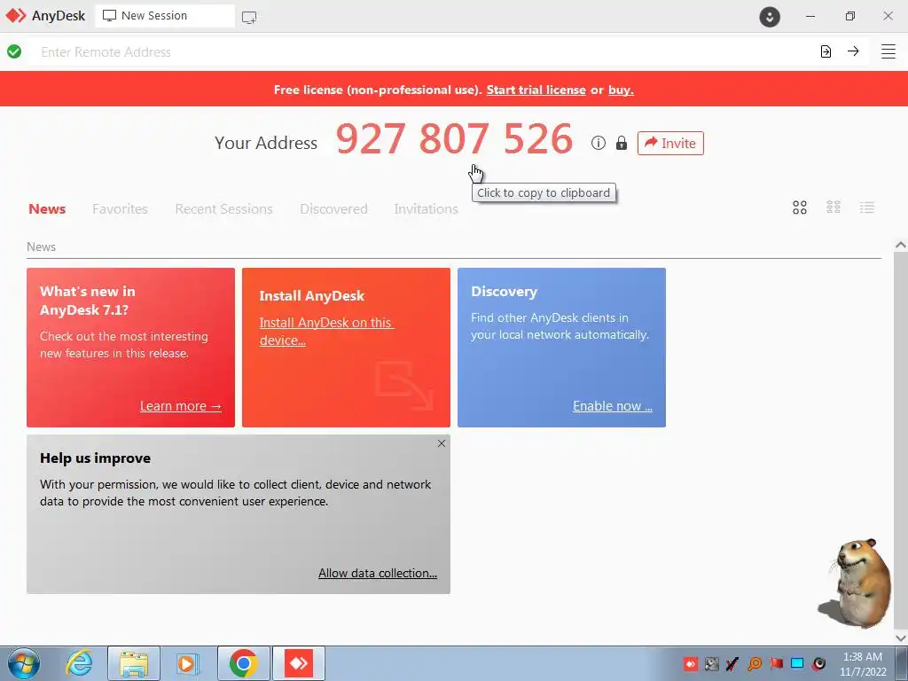Click the 'Your Address' label

coord(266,143)
